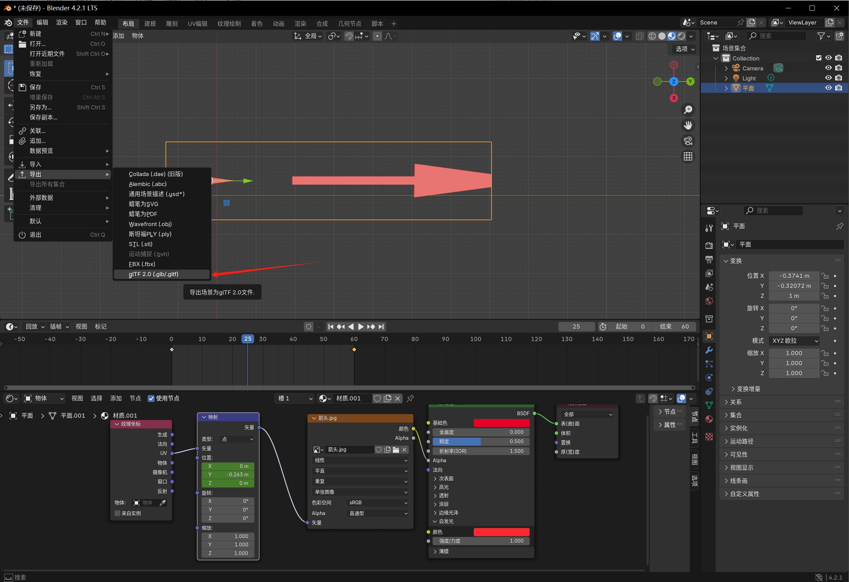
Task: Expand the 关系 panel
Action: pyautogui.click(x=735, y=402)
